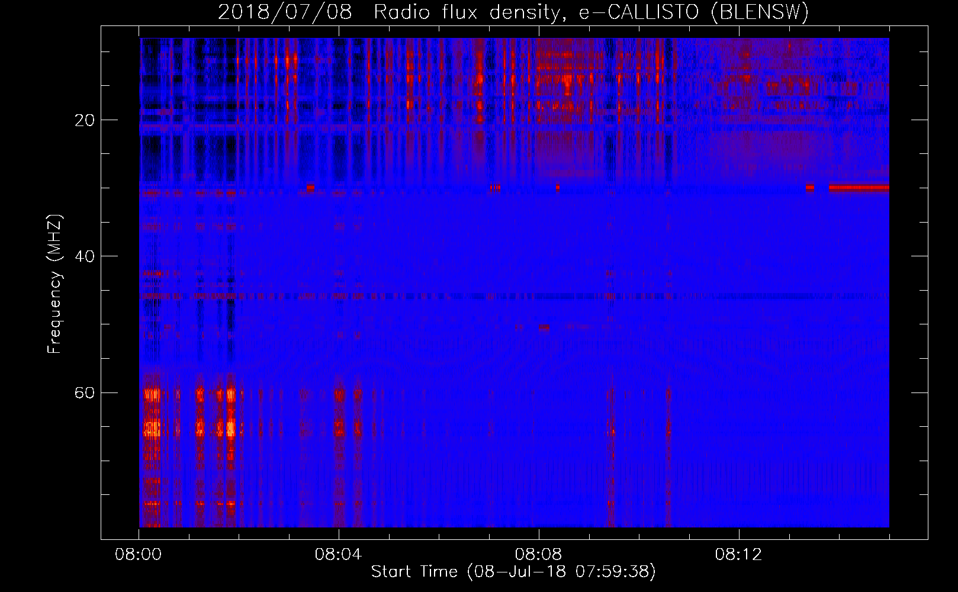Click the long red 30 MHz streak at right edge
958x592 pixels.
(859, 188)
